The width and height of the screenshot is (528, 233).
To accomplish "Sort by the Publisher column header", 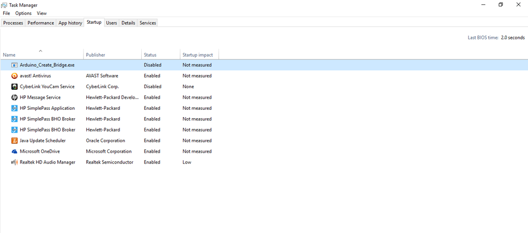I will 112,54.
